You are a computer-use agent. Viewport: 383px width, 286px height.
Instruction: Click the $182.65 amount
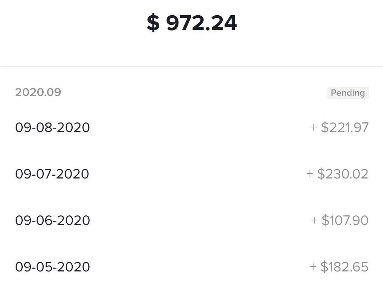click(344, 267)
